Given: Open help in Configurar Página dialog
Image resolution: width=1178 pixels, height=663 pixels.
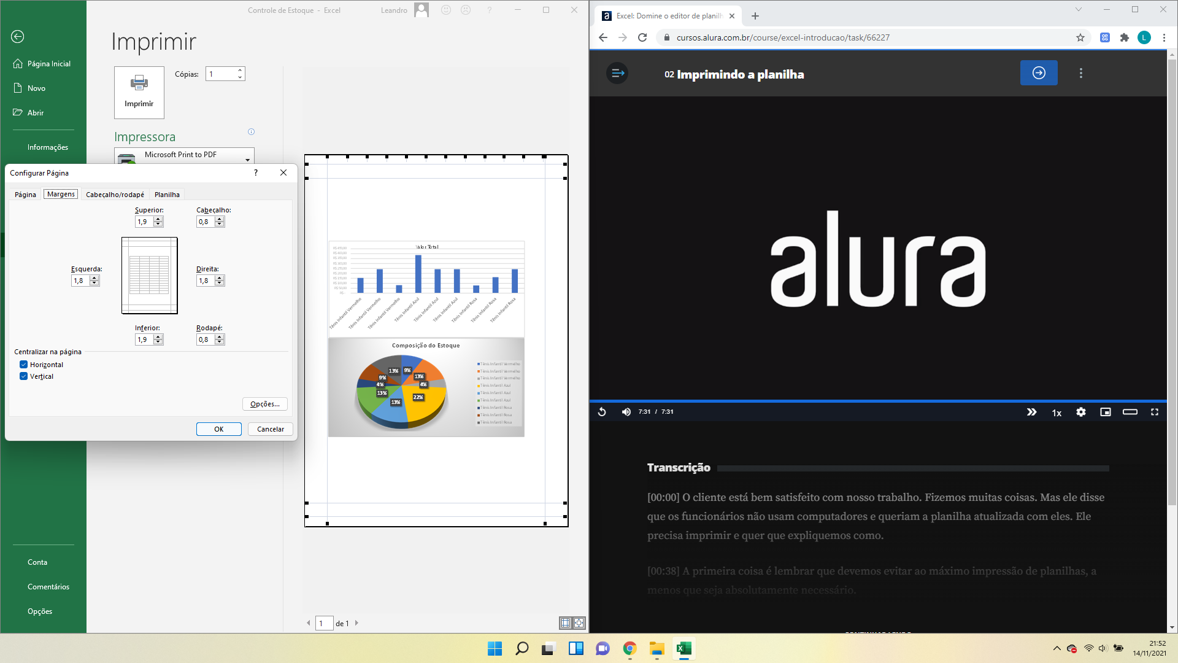Looking at the screenshot, I should pos(256,173).
